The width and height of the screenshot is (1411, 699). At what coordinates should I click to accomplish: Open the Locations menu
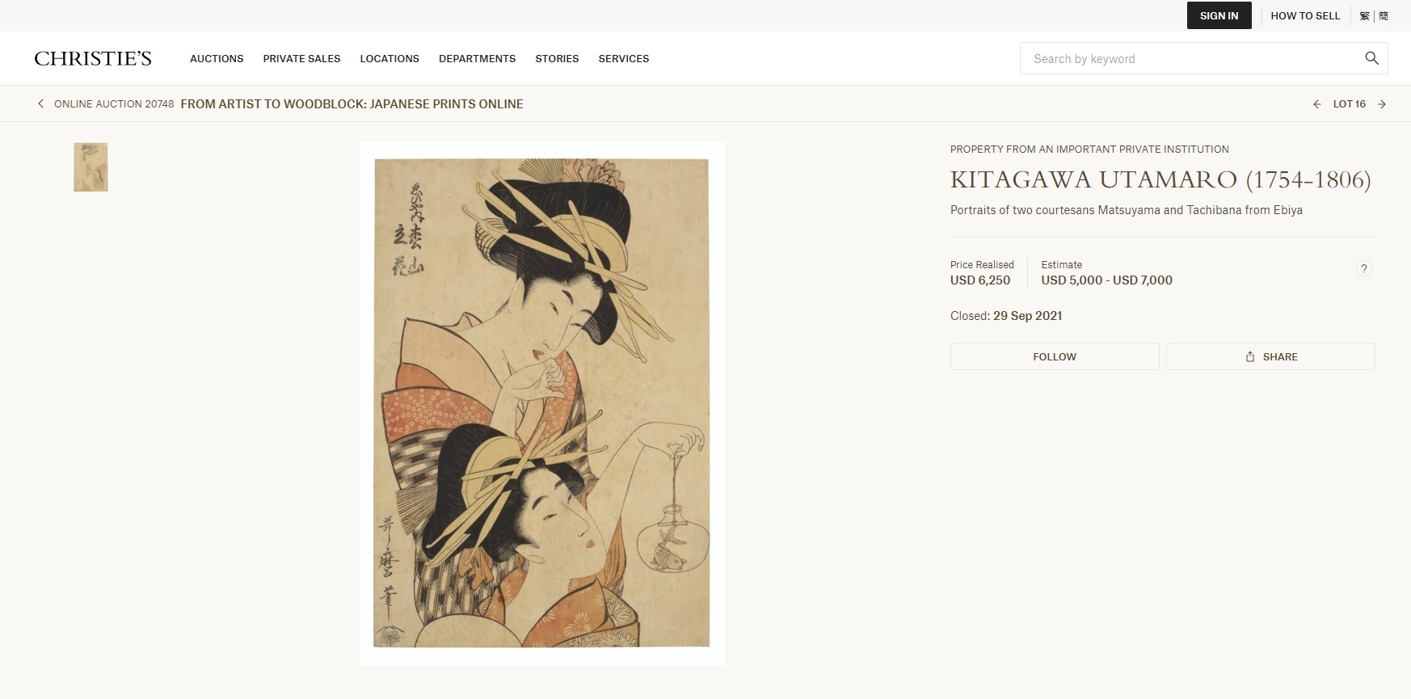[390, 58]
